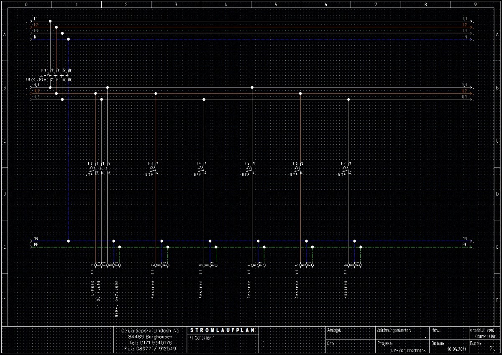Click the Gewerbepark Lindach A5 address line

[x=150, y=330]
